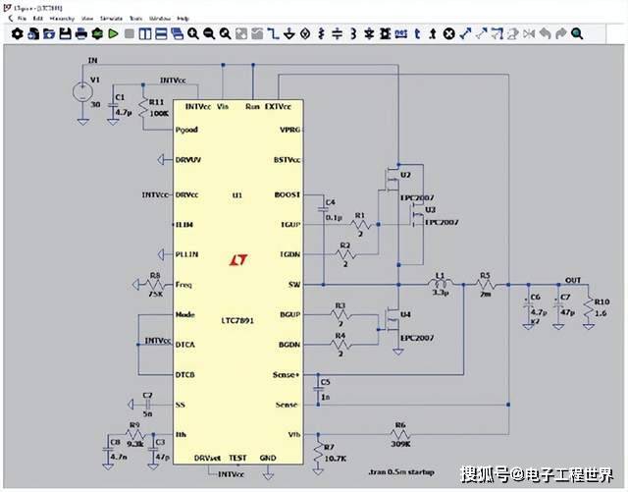The height and width of the screenshot is (492, 628).
Task: Click the Print icon in toolbar
Action: (81, 33)
